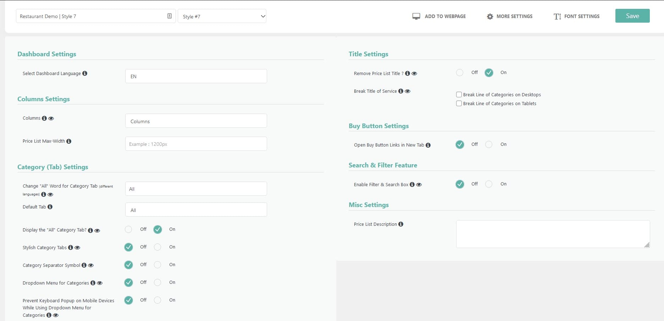664x321 pixels.
Task: Select Off radio for Open Buy Button Links
Action: [x=460, y=144]
